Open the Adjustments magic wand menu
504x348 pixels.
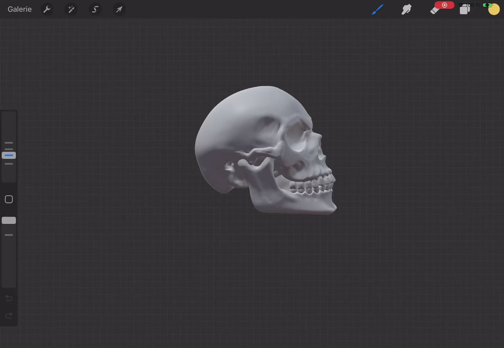tap(71, 9)
